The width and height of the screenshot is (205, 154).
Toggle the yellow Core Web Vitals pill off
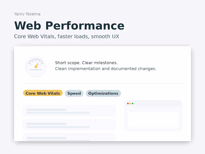pos(43,93)
